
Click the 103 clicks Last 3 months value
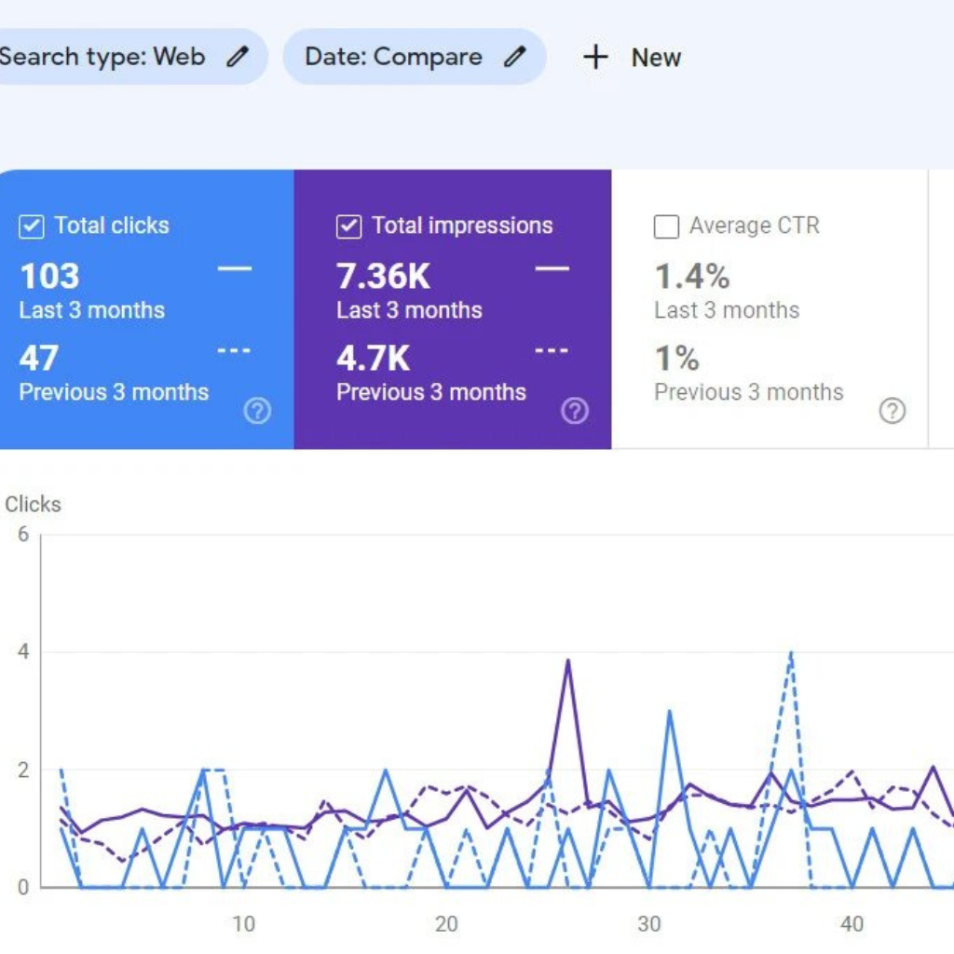click(x=50, y=276)
